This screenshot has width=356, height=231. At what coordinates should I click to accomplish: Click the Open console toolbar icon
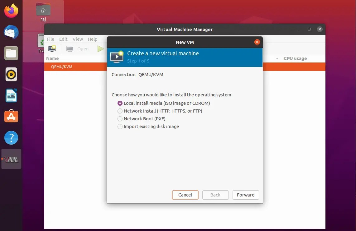(69, 49)
